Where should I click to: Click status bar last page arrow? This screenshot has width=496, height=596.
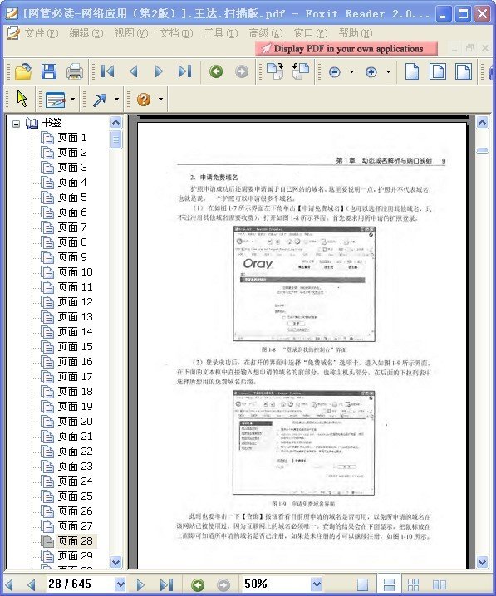click(x=166, y=584)
